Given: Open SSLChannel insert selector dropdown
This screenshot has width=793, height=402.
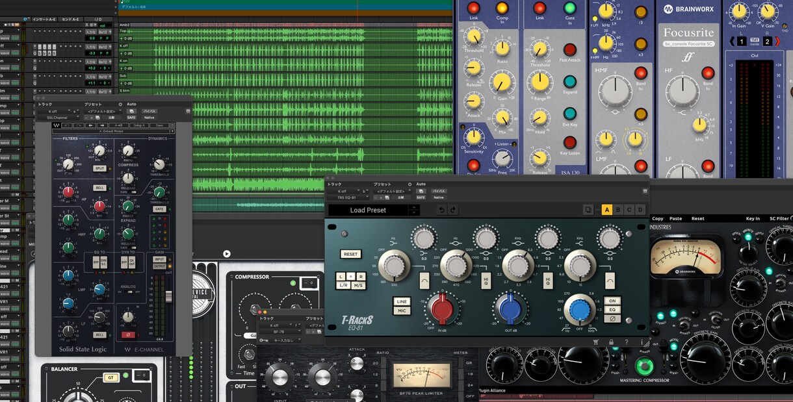Looking at the screenshot, I should click(59, 118).
